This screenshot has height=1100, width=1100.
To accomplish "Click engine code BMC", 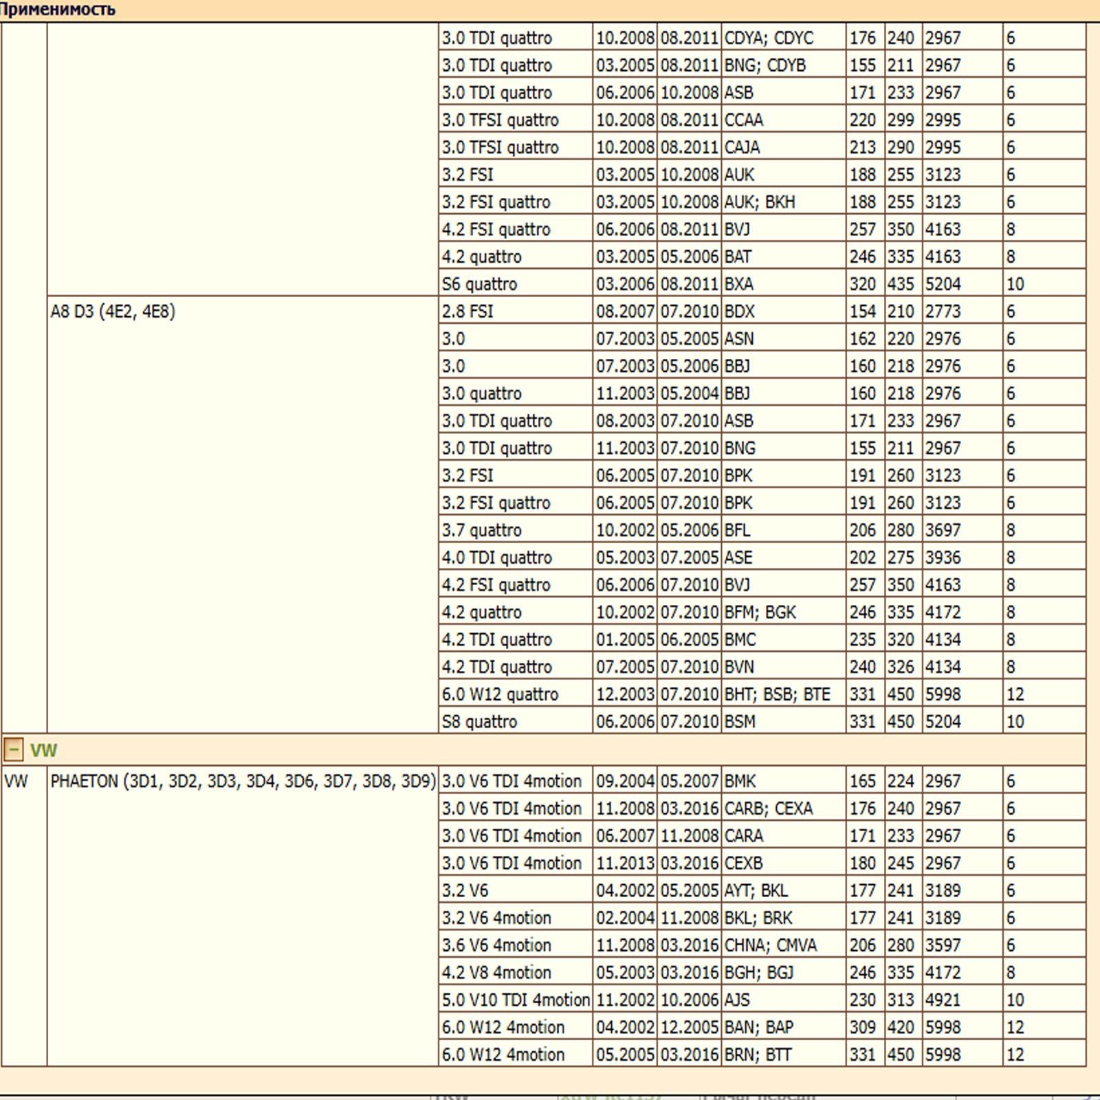I will (x=740, y=639).
